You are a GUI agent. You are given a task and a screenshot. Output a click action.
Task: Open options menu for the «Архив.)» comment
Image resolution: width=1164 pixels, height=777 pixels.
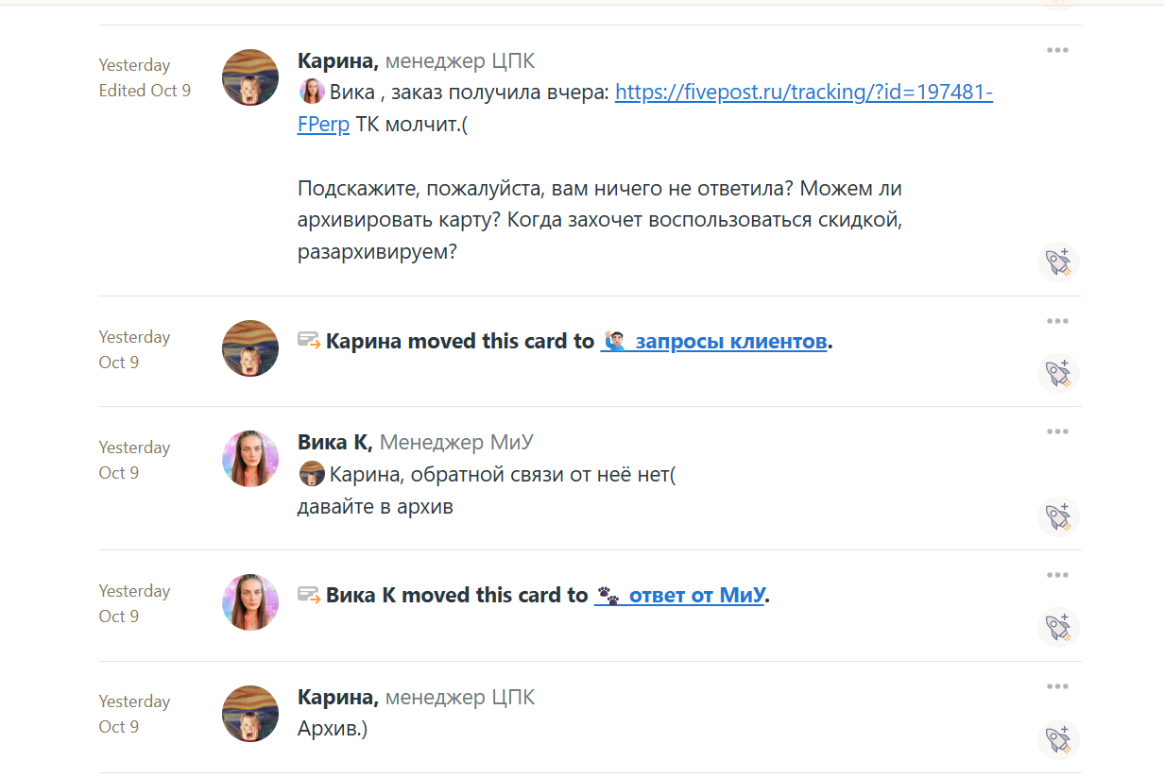pos(1057,686)
